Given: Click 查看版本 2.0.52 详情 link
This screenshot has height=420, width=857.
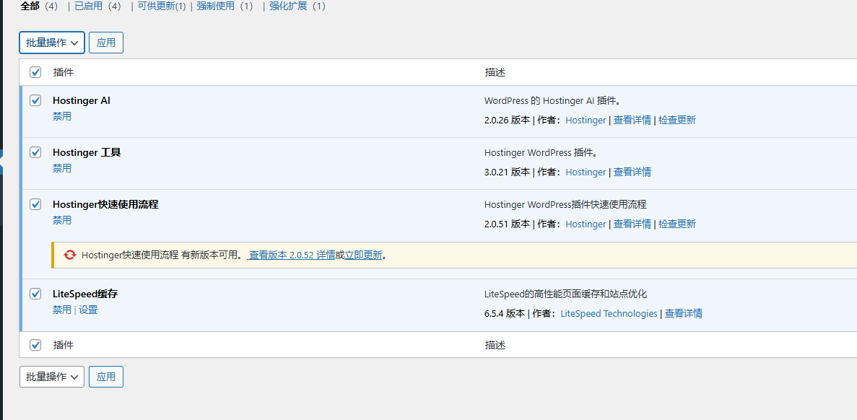Looking at the screenshot, I should click(x=291, y=255).
